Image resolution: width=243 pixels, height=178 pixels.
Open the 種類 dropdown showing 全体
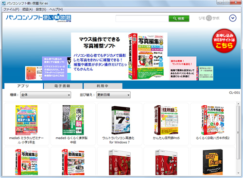coord(46,95)
